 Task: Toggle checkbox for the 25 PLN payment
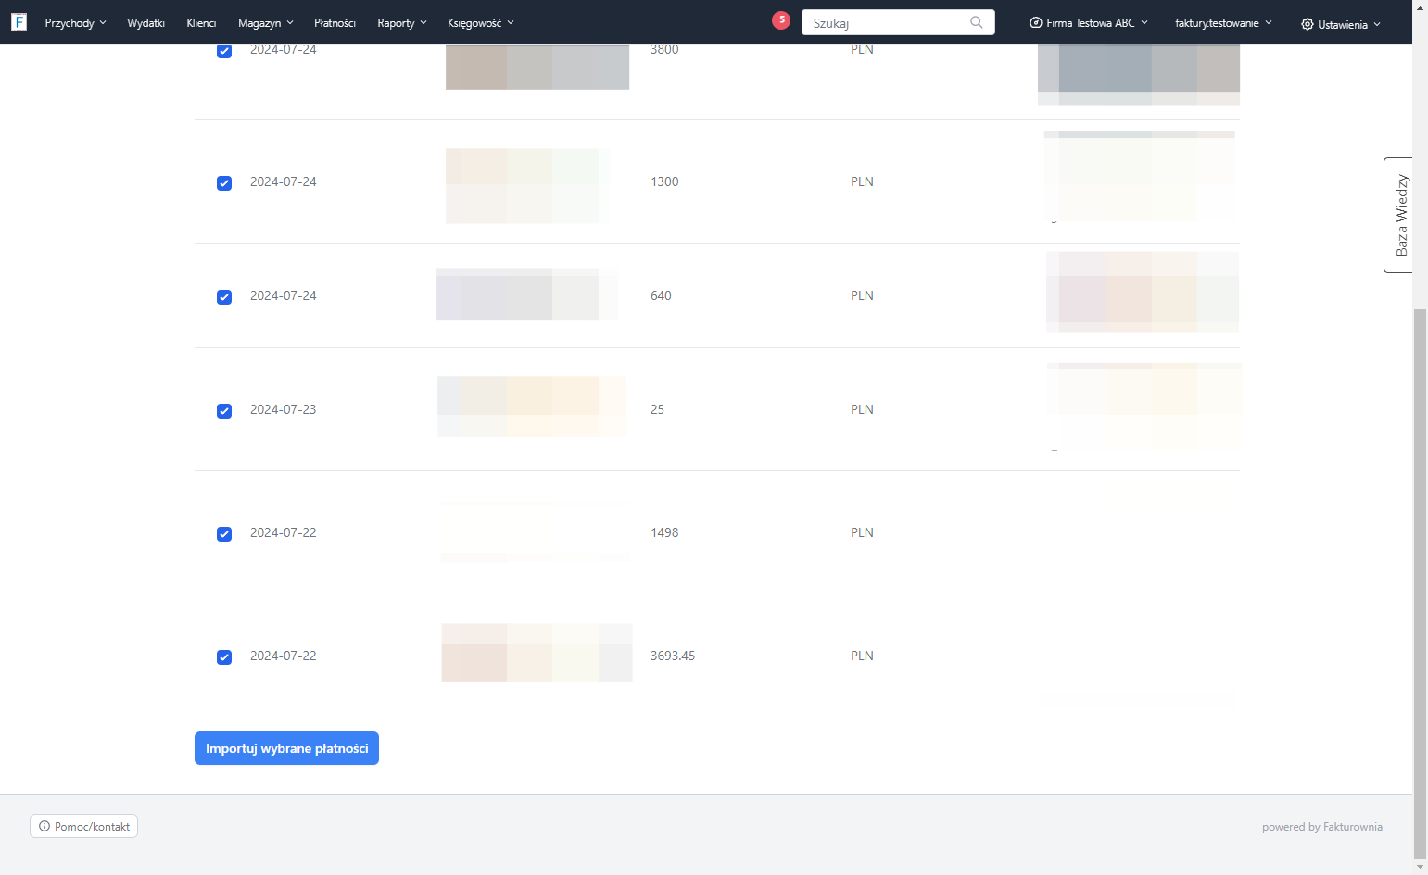pos(224,411)
